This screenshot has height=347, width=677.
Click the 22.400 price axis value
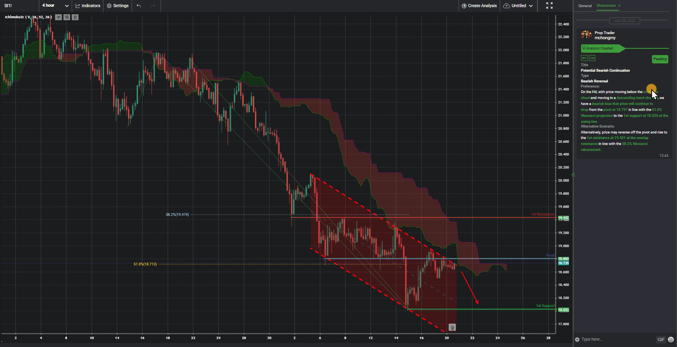tap(563, 24)
